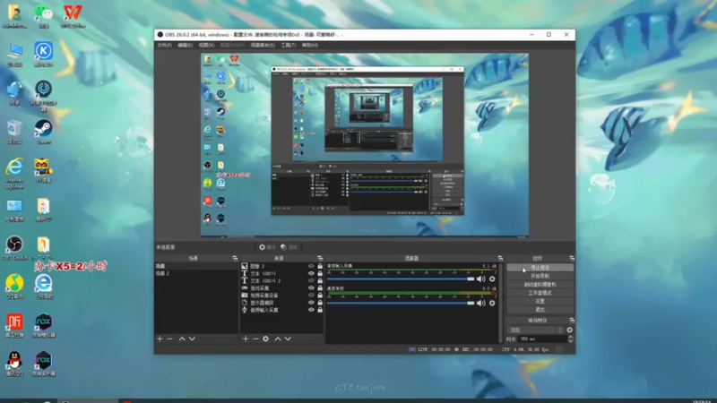This screenshot has width=717, height=403.
Task: Open the Tencent QQ penguin desktop icon
Action: 14,364
